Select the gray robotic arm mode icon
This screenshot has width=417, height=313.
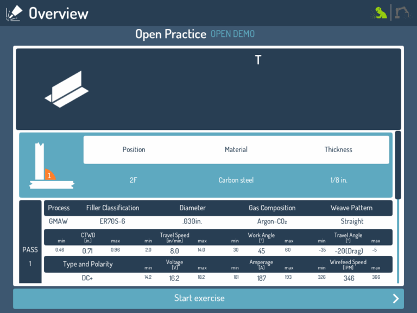click(403, 12)
